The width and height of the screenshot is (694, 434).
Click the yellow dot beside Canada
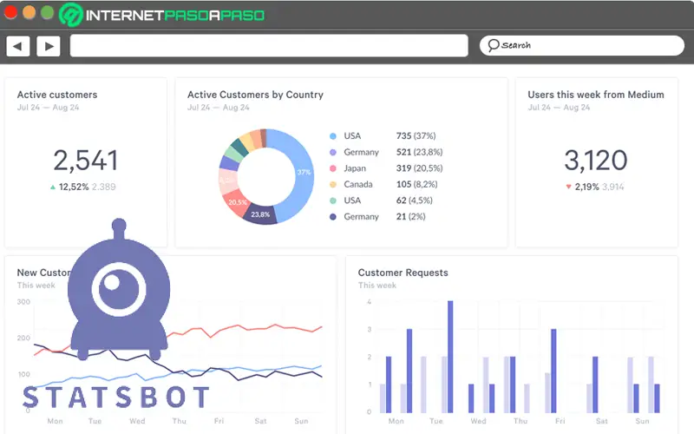(333, 185)
